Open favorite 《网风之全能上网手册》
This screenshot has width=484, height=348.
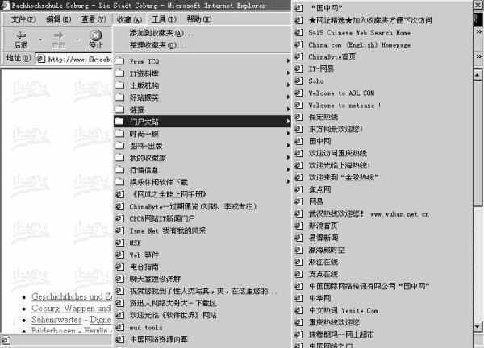[x=202, y=194]
